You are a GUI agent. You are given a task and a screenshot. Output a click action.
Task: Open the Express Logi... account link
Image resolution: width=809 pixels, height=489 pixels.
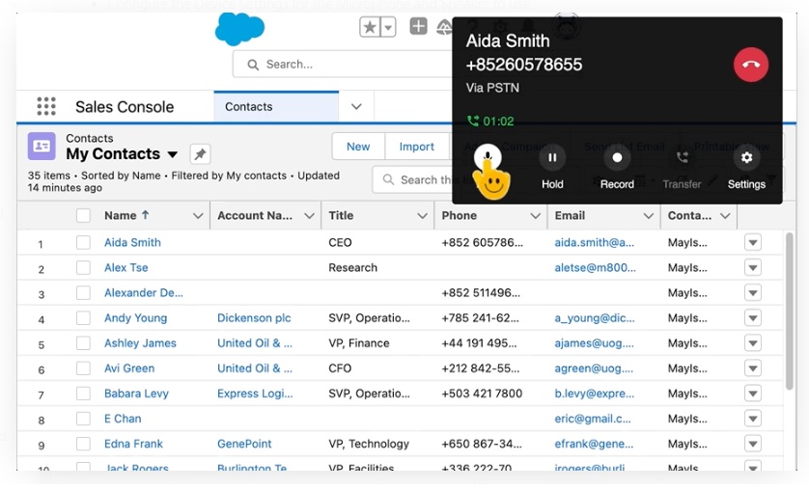255,394
